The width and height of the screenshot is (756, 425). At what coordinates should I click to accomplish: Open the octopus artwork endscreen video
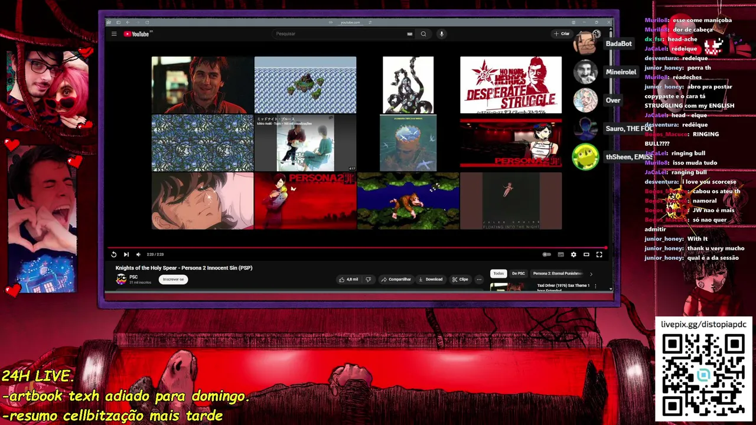(408, 85)
